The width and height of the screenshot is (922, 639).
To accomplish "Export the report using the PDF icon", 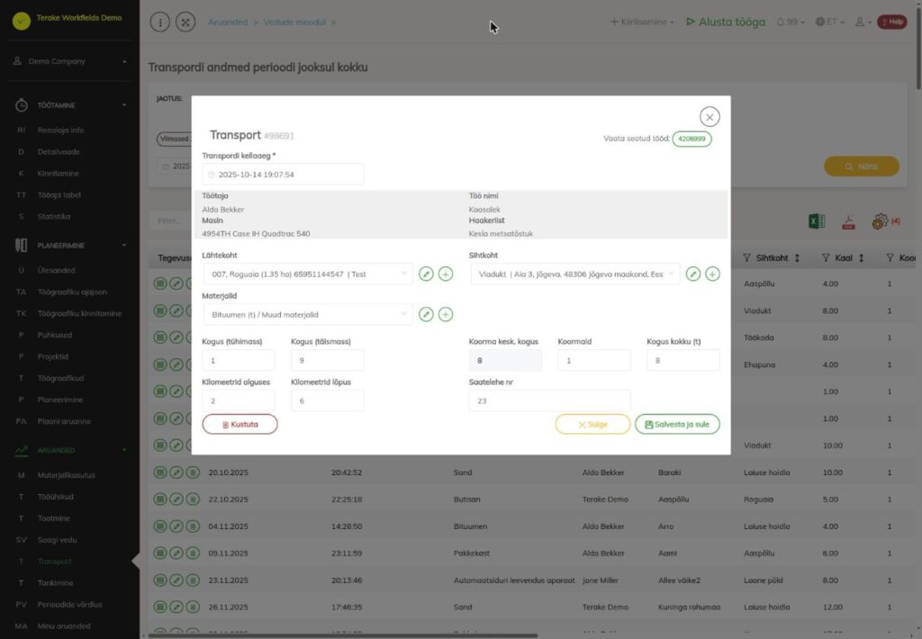I will tap(848, 221).
